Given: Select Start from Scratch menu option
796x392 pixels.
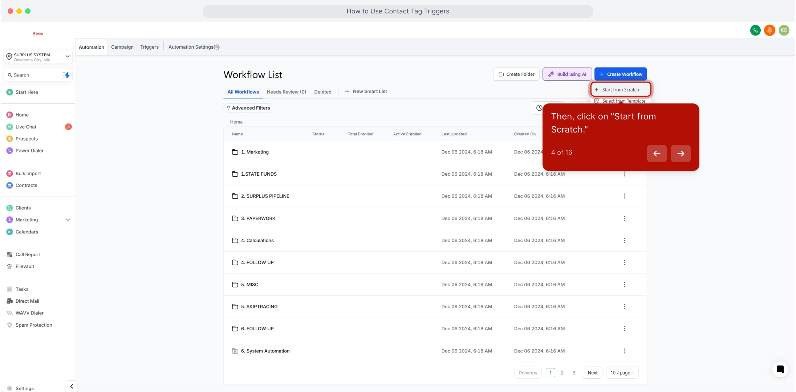Looking at the screenshot, I should tap(620, 90).
